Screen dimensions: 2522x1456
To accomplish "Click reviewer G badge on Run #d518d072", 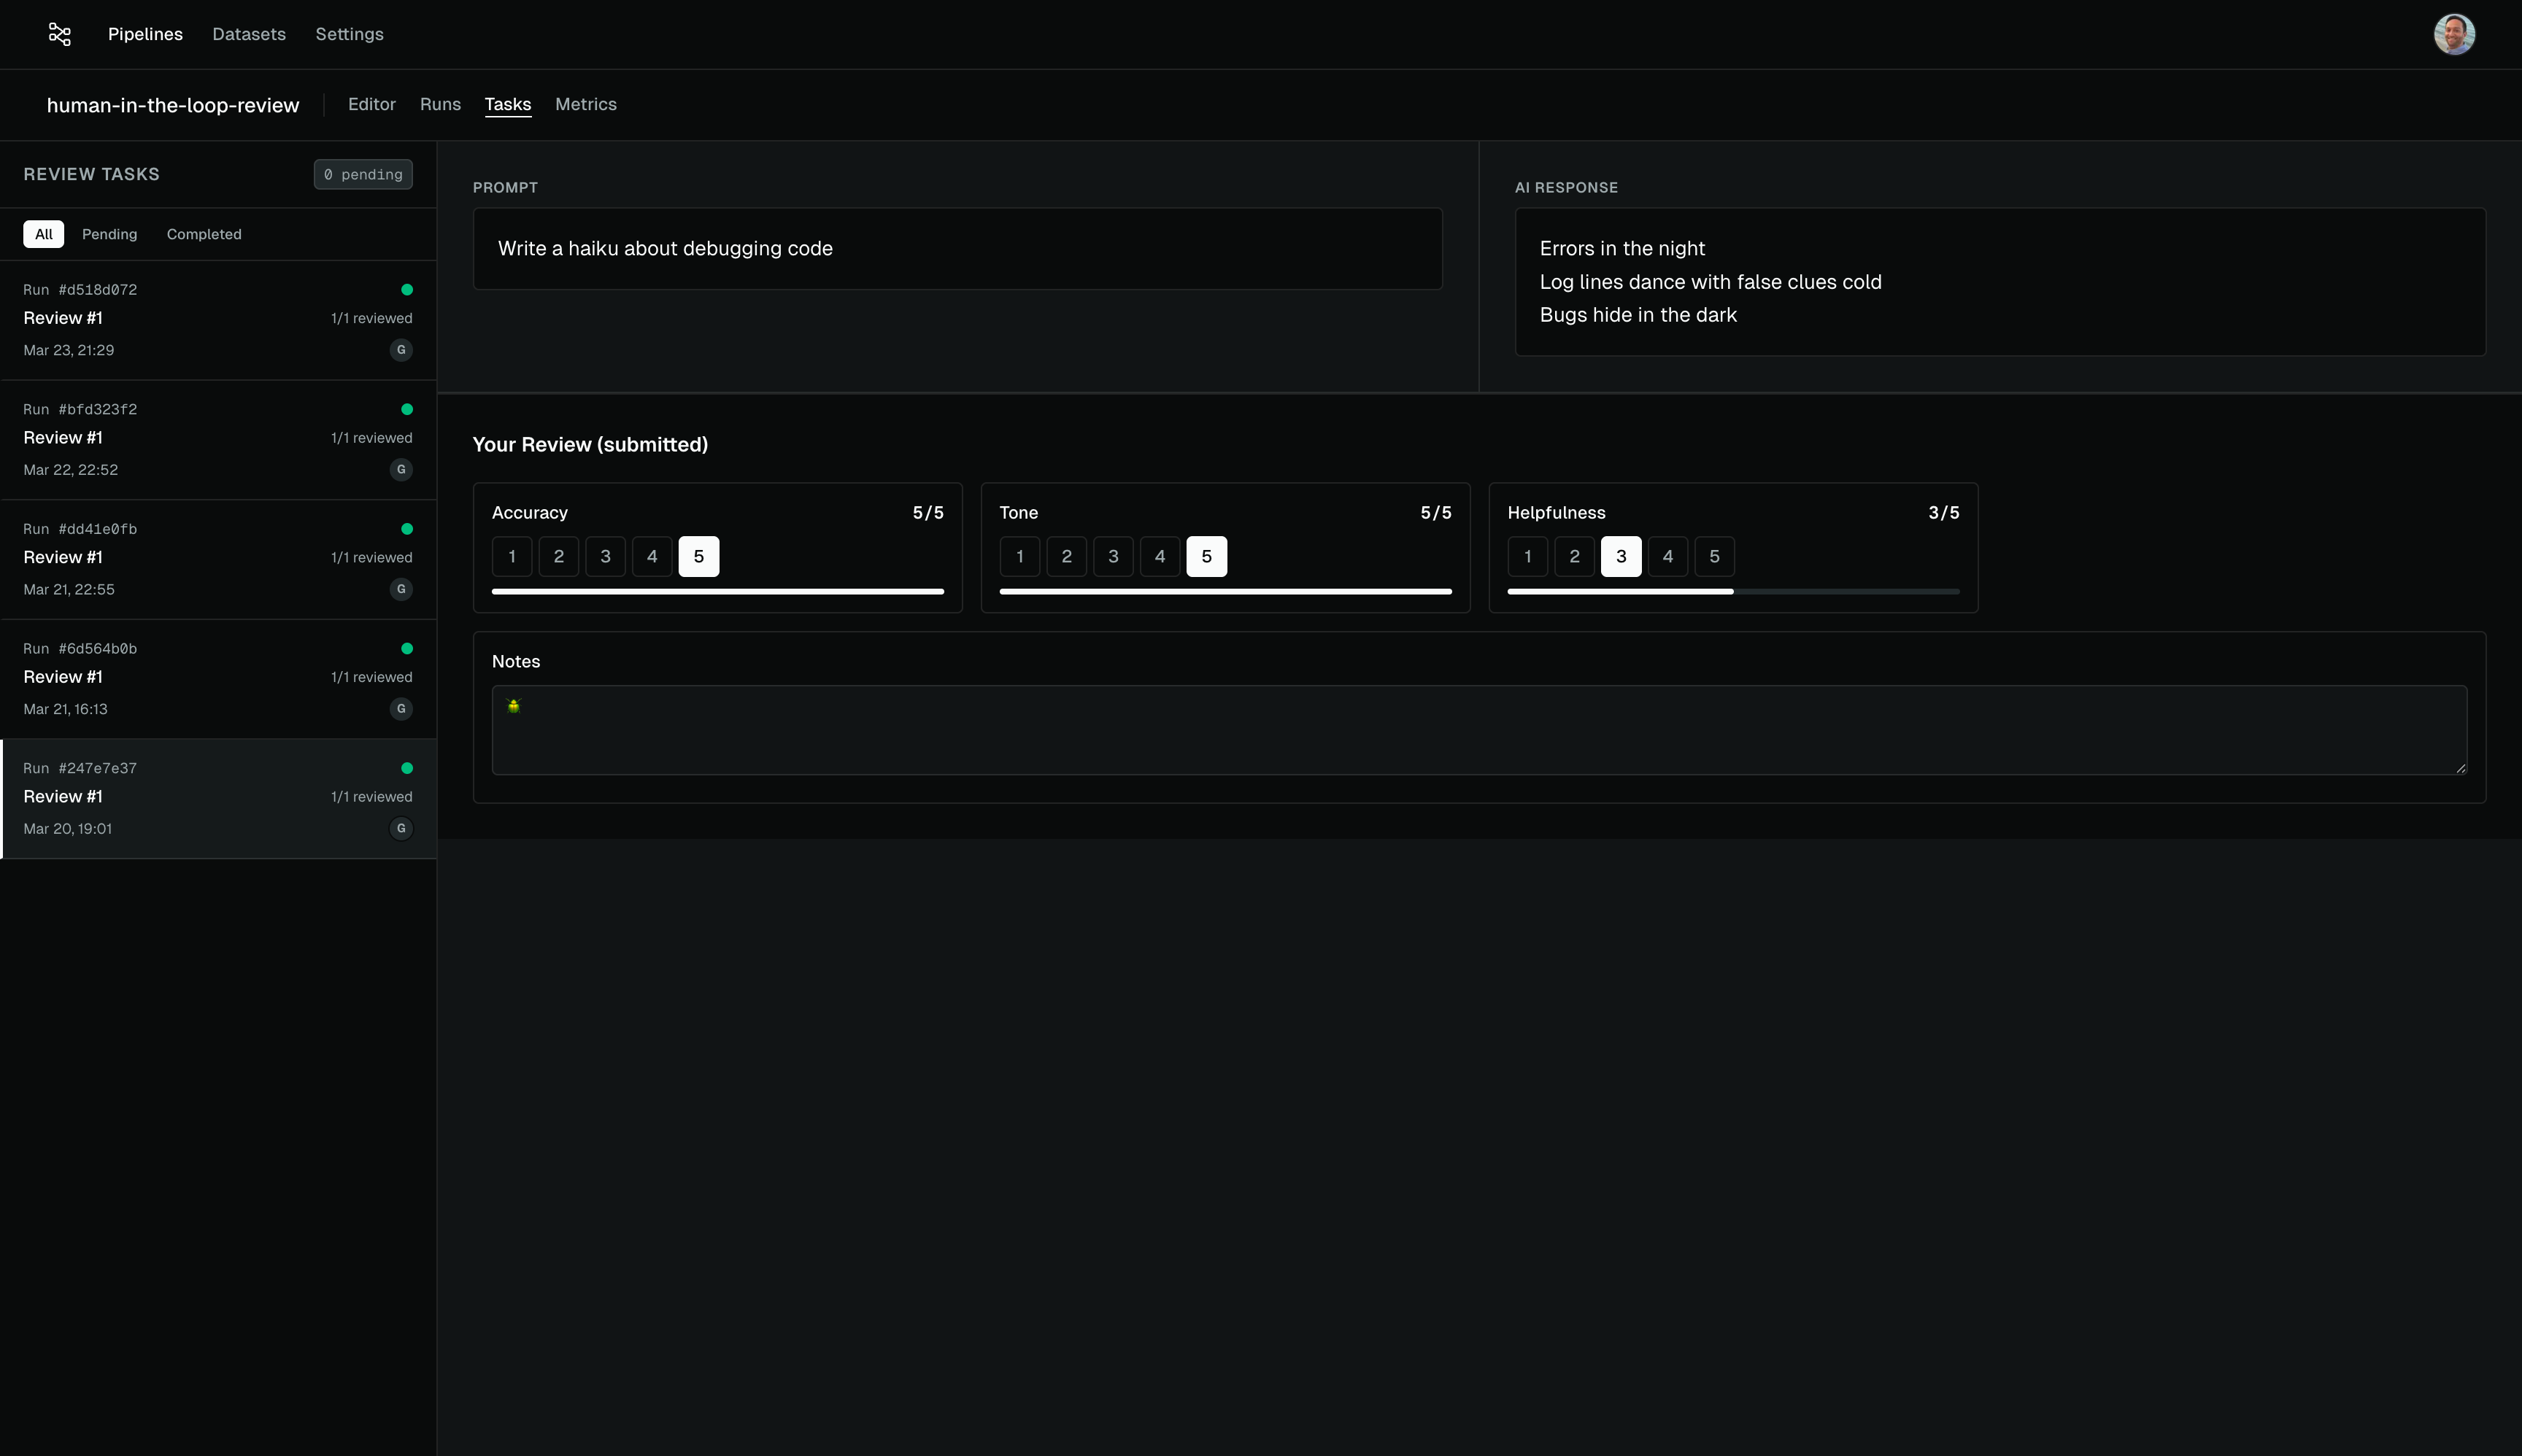I will click(x=401, y=350).
